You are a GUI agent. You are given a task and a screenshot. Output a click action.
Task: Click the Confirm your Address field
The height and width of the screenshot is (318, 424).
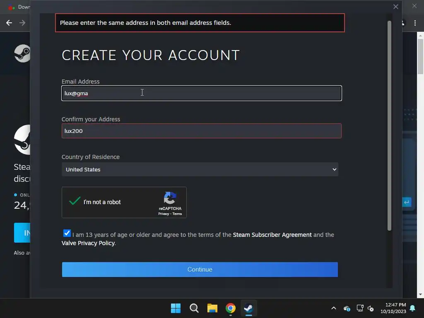[202, 131]
